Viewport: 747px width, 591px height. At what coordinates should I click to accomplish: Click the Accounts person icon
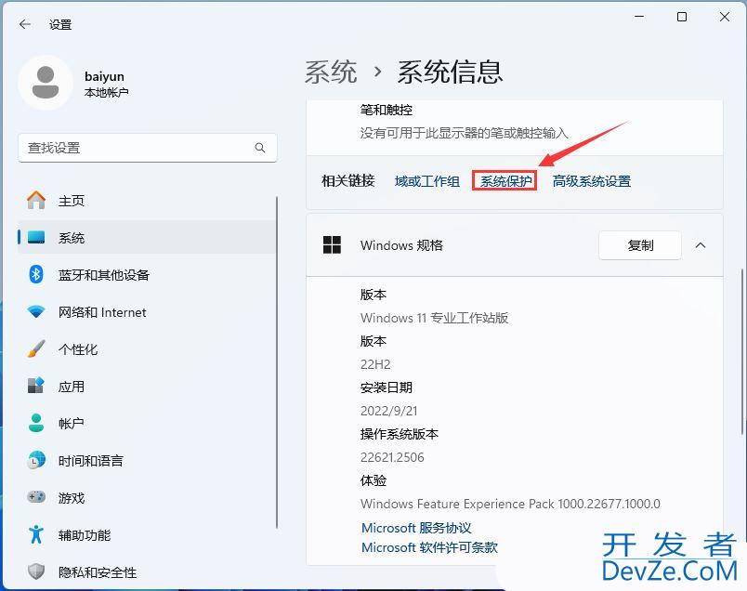coord(36,423)
